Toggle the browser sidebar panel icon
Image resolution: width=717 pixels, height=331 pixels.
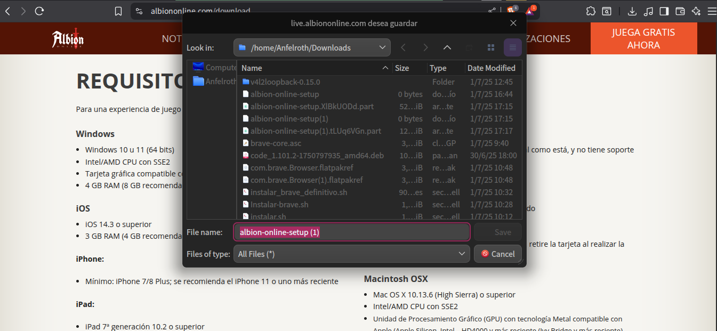click(664, 11)
